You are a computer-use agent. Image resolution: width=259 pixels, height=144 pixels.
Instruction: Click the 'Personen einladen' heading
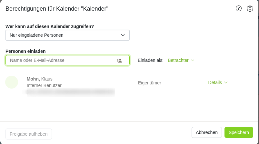point(25,51)
